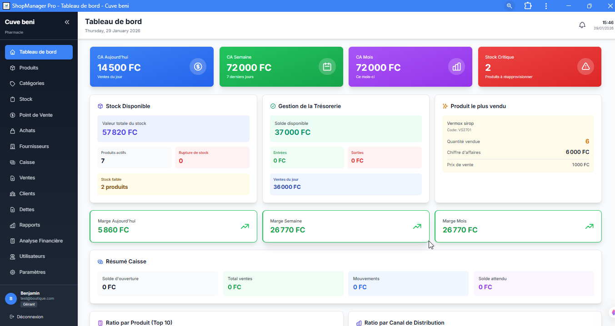Click the notification bell icon
Viewport: 615px width, 326px height.
point(582,25)
